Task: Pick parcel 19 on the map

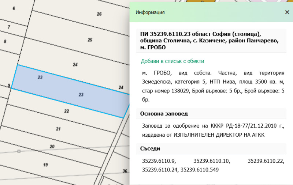Action: pyautogui.click(x=45, y=165)
